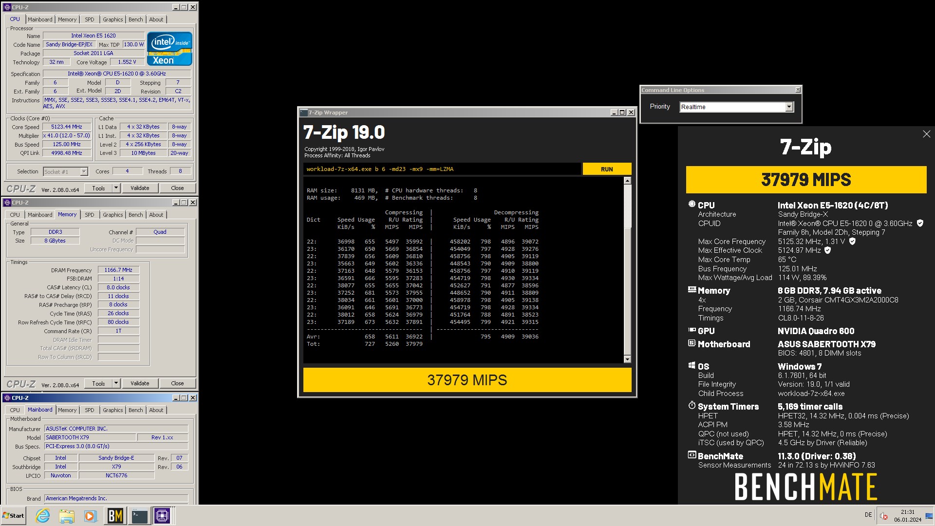
Task: Click Tools button in top CPU-Z window
Action: (x=98, y=188)
